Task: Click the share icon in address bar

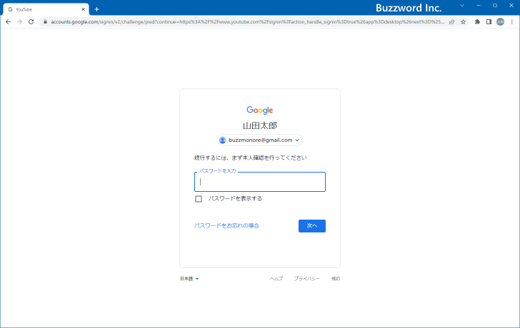Action: coord(451,22)
